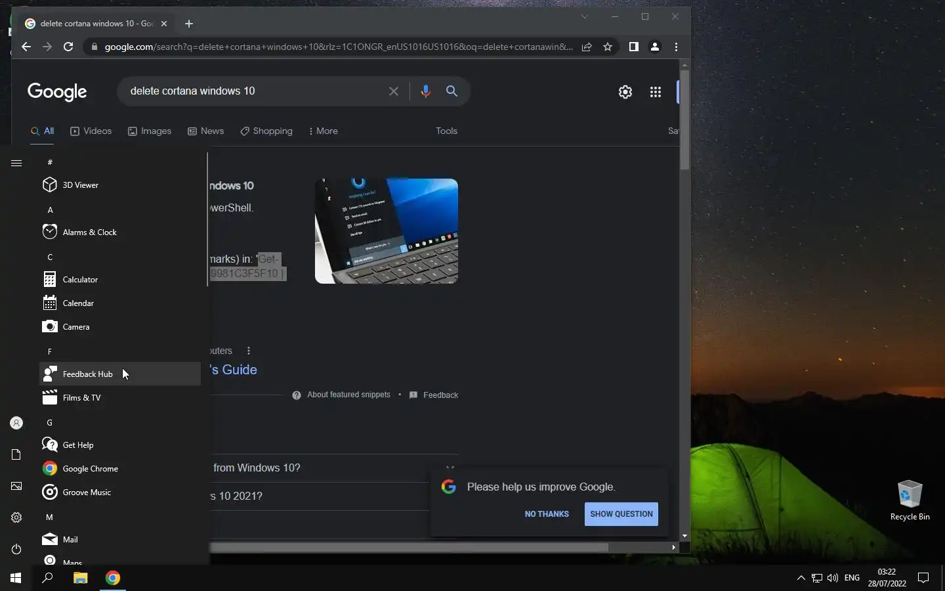
Task: Click ENG language indicator
Action: [x=852, y=578]
